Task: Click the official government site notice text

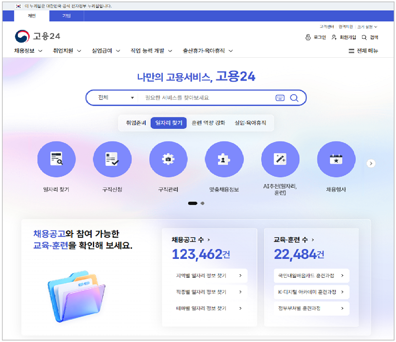Action: [x=68, y=6]
